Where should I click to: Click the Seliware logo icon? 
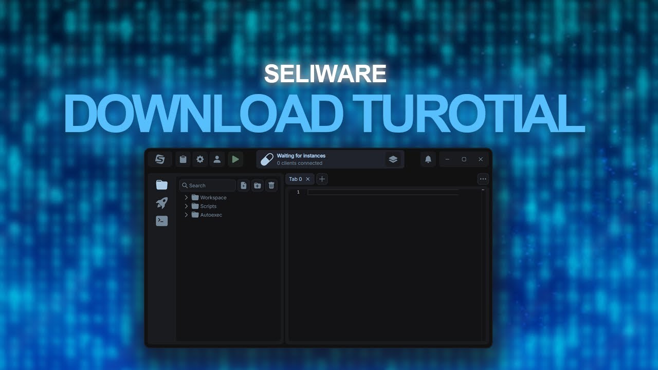160,159
